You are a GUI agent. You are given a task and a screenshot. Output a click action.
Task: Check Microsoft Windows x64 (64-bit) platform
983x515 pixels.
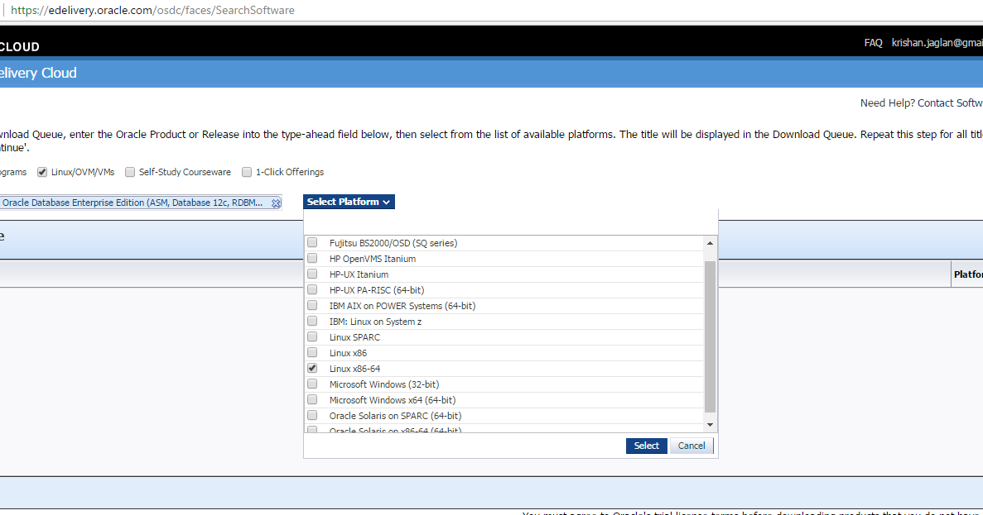coord(312,399)
